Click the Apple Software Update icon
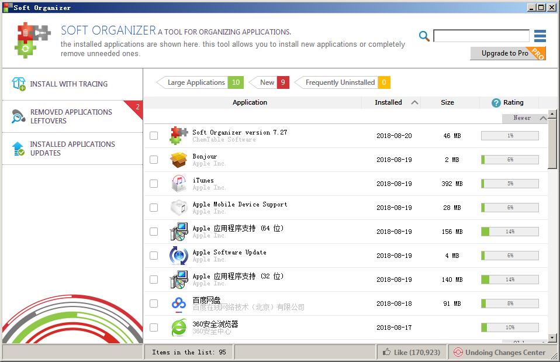The image size is (560, 362). click(179, 255)
